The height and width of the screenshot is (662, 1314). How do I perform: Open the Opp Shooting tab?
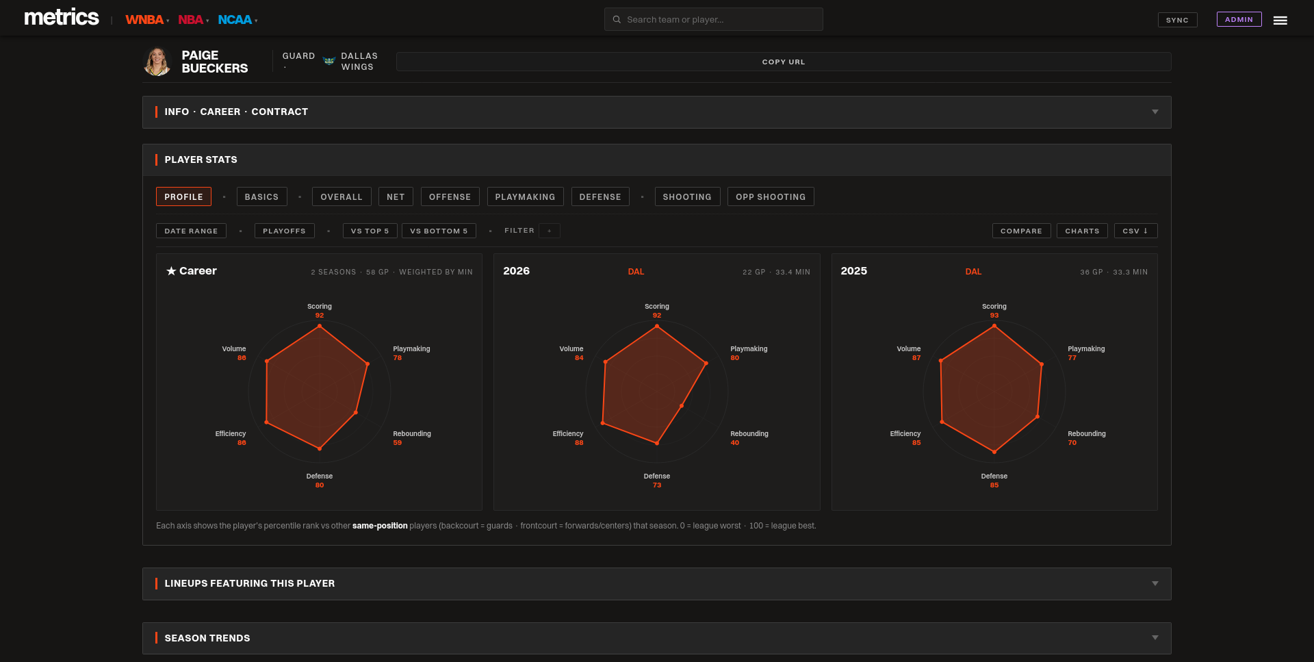[771, 196]
